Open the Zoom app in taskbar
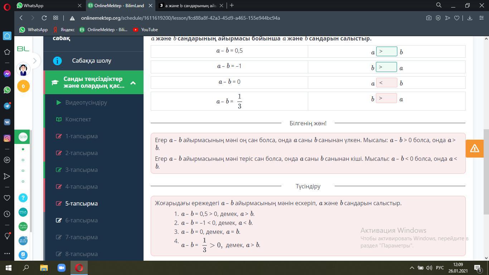This screenshot has height=275, width=489. [x=61, y=267]
